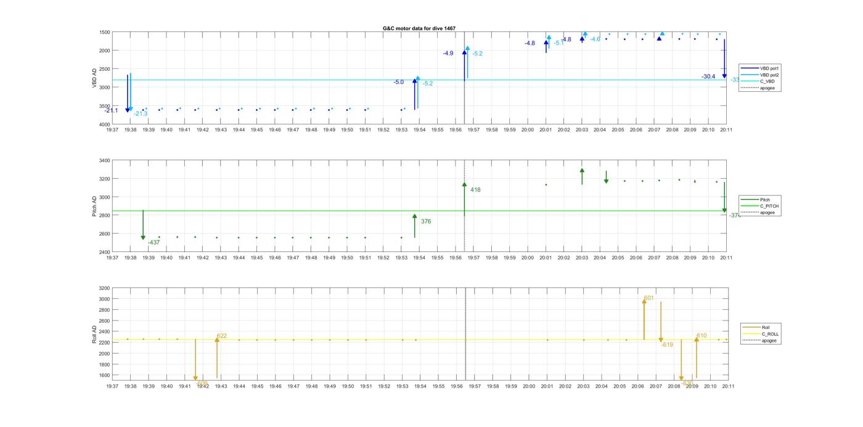This screenshot has height=427, width=863.
Task: Click the "376" pitch value label
Action: coord(426,221)
